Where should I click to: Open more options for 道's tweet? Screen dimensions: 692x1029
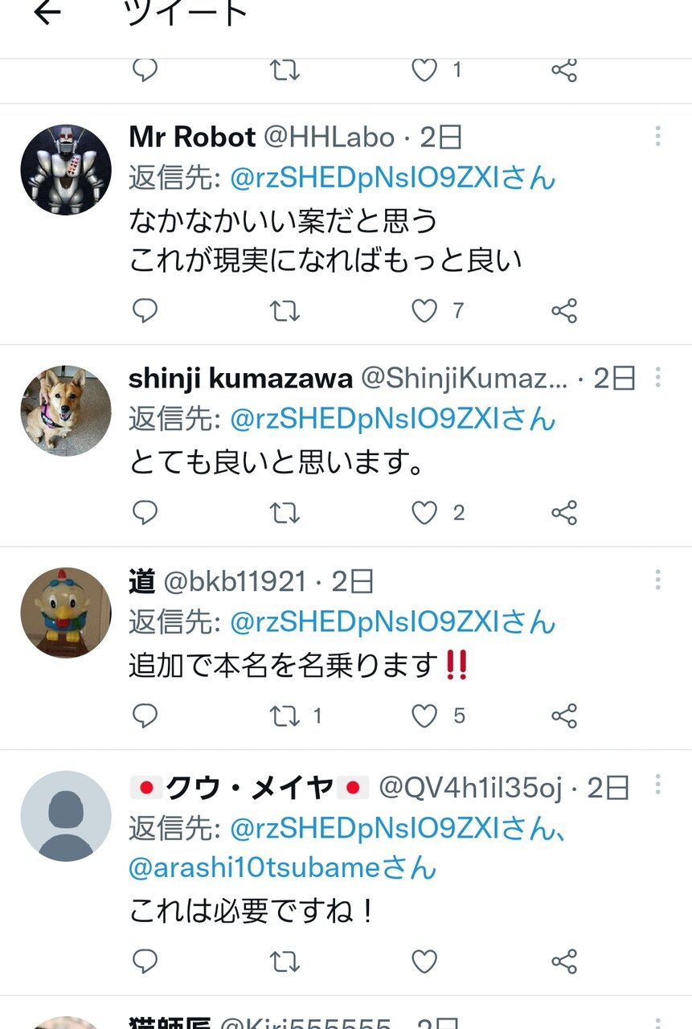click(x=657, y=580)
